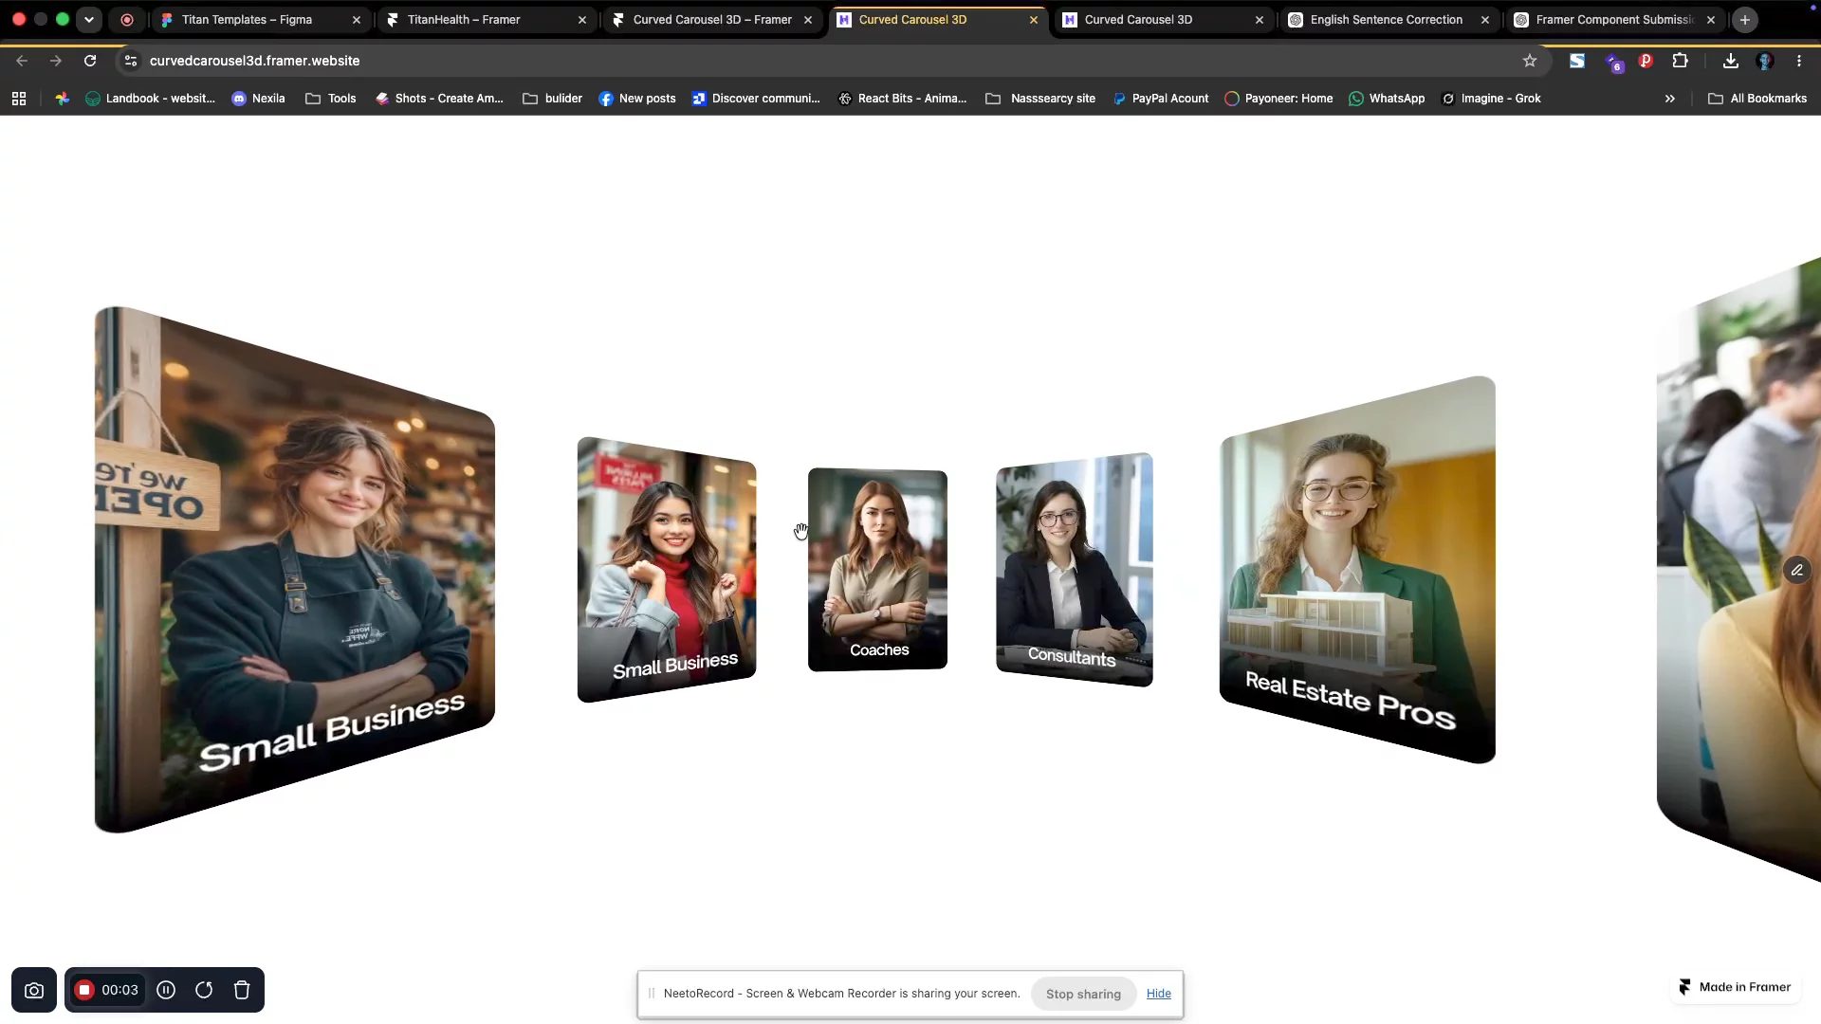The width and height of the screenshot is (1821, 1024).
Task: Switch to Framer Component Submission tab
Action: pos(1615,20)
